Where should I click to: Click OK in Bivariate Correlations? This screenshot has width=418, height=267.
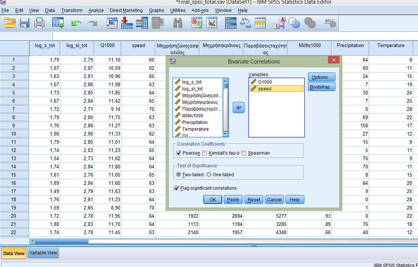(x=213, y=200)
